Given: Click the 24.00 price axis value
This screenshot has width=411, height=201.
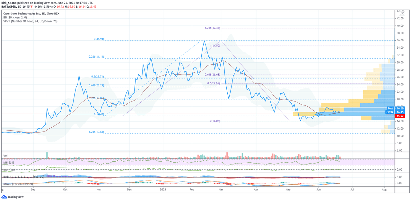Looking at the screenshot, I should point(401,84).
